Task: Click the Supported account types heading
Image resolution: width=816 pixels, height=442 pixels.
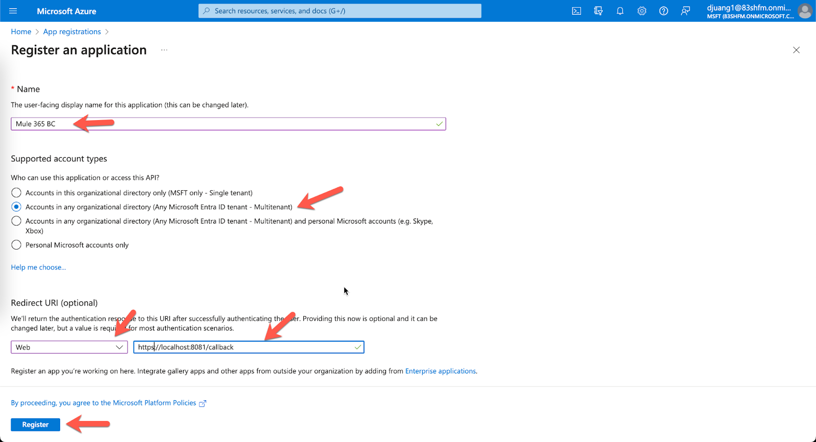Action: pos(59,159)
